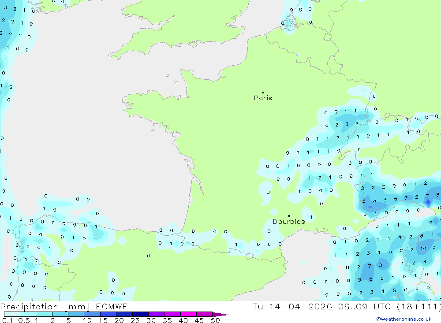This screenshot has height=323, width=441.
Task: Click the Paris city label
Action: point(263,98)
